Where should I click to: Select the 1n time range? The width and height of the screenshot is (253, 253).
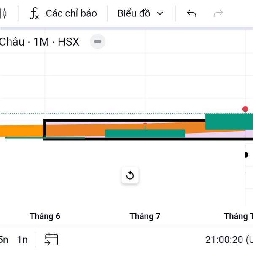[x=22, y=240]
